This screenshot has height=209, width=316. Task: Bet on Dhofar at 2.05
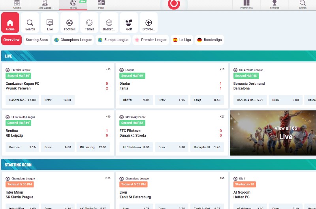tap(136, 100)
